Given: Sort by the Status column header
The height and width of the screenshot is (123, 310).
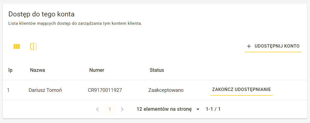Looking at the screenshot, I should point(157,70).
